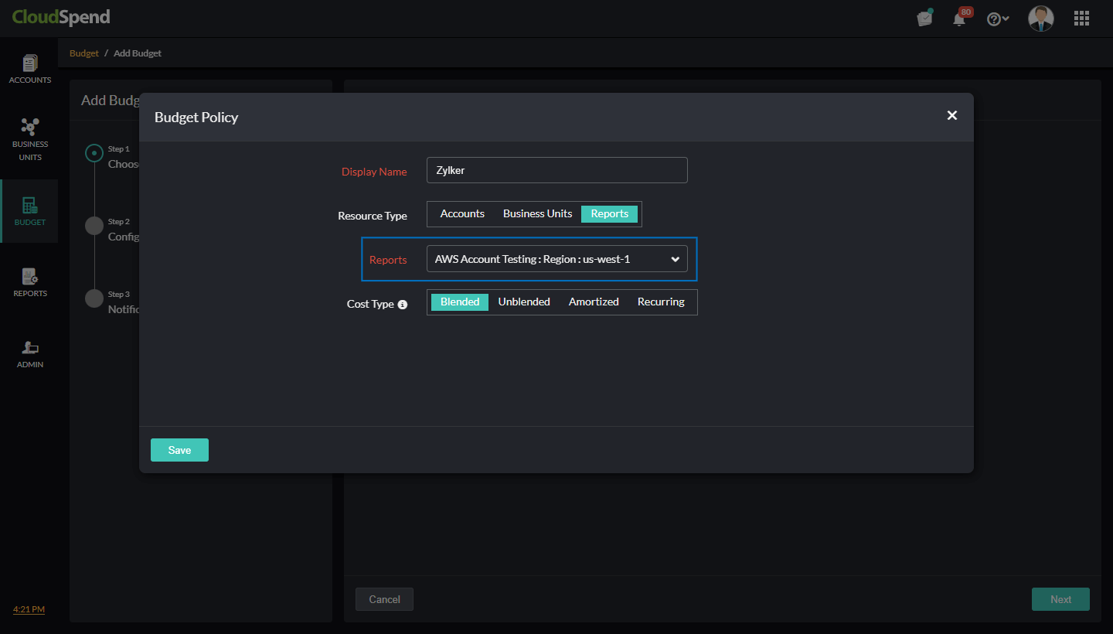This screenshot has height=634, width=1113.
Task: Choose Unblended cost type
Action: point(524,302)
